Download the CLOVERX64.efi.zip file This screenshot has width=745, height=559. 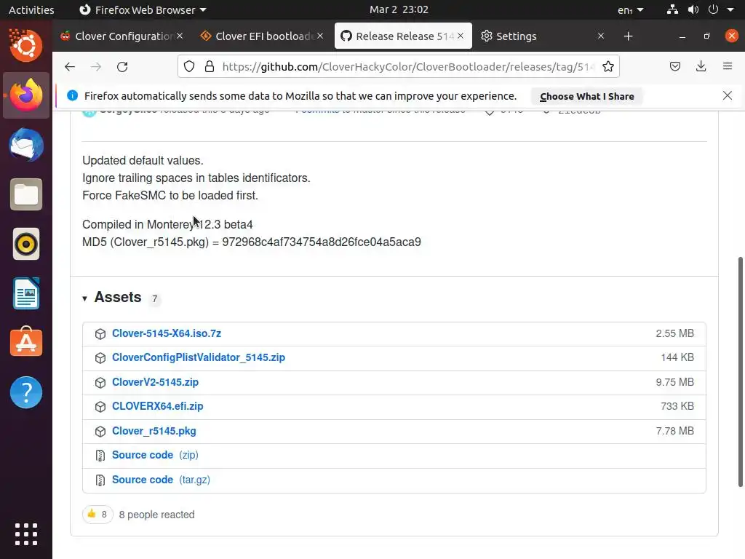pos(158,406)
